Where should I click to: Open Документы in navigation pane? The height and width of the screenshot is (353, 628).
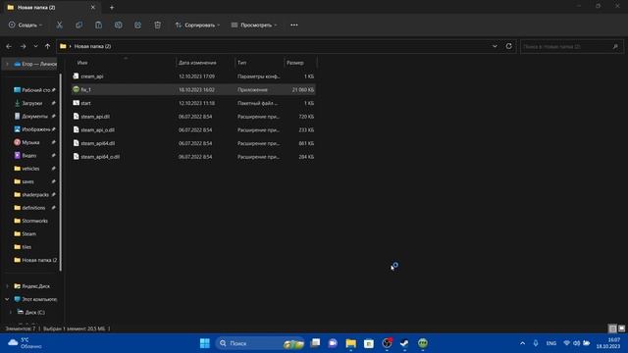coord(34,116)
